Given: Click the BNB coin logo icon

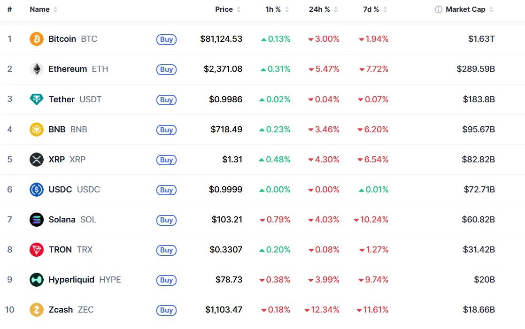Looking at the screenshot, I should click(37, 130).
